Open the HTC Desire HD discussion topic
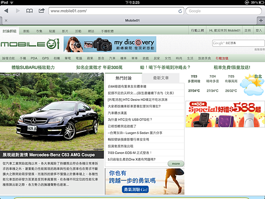The width and height of the screenshot is (265, 199). point(137,99)
